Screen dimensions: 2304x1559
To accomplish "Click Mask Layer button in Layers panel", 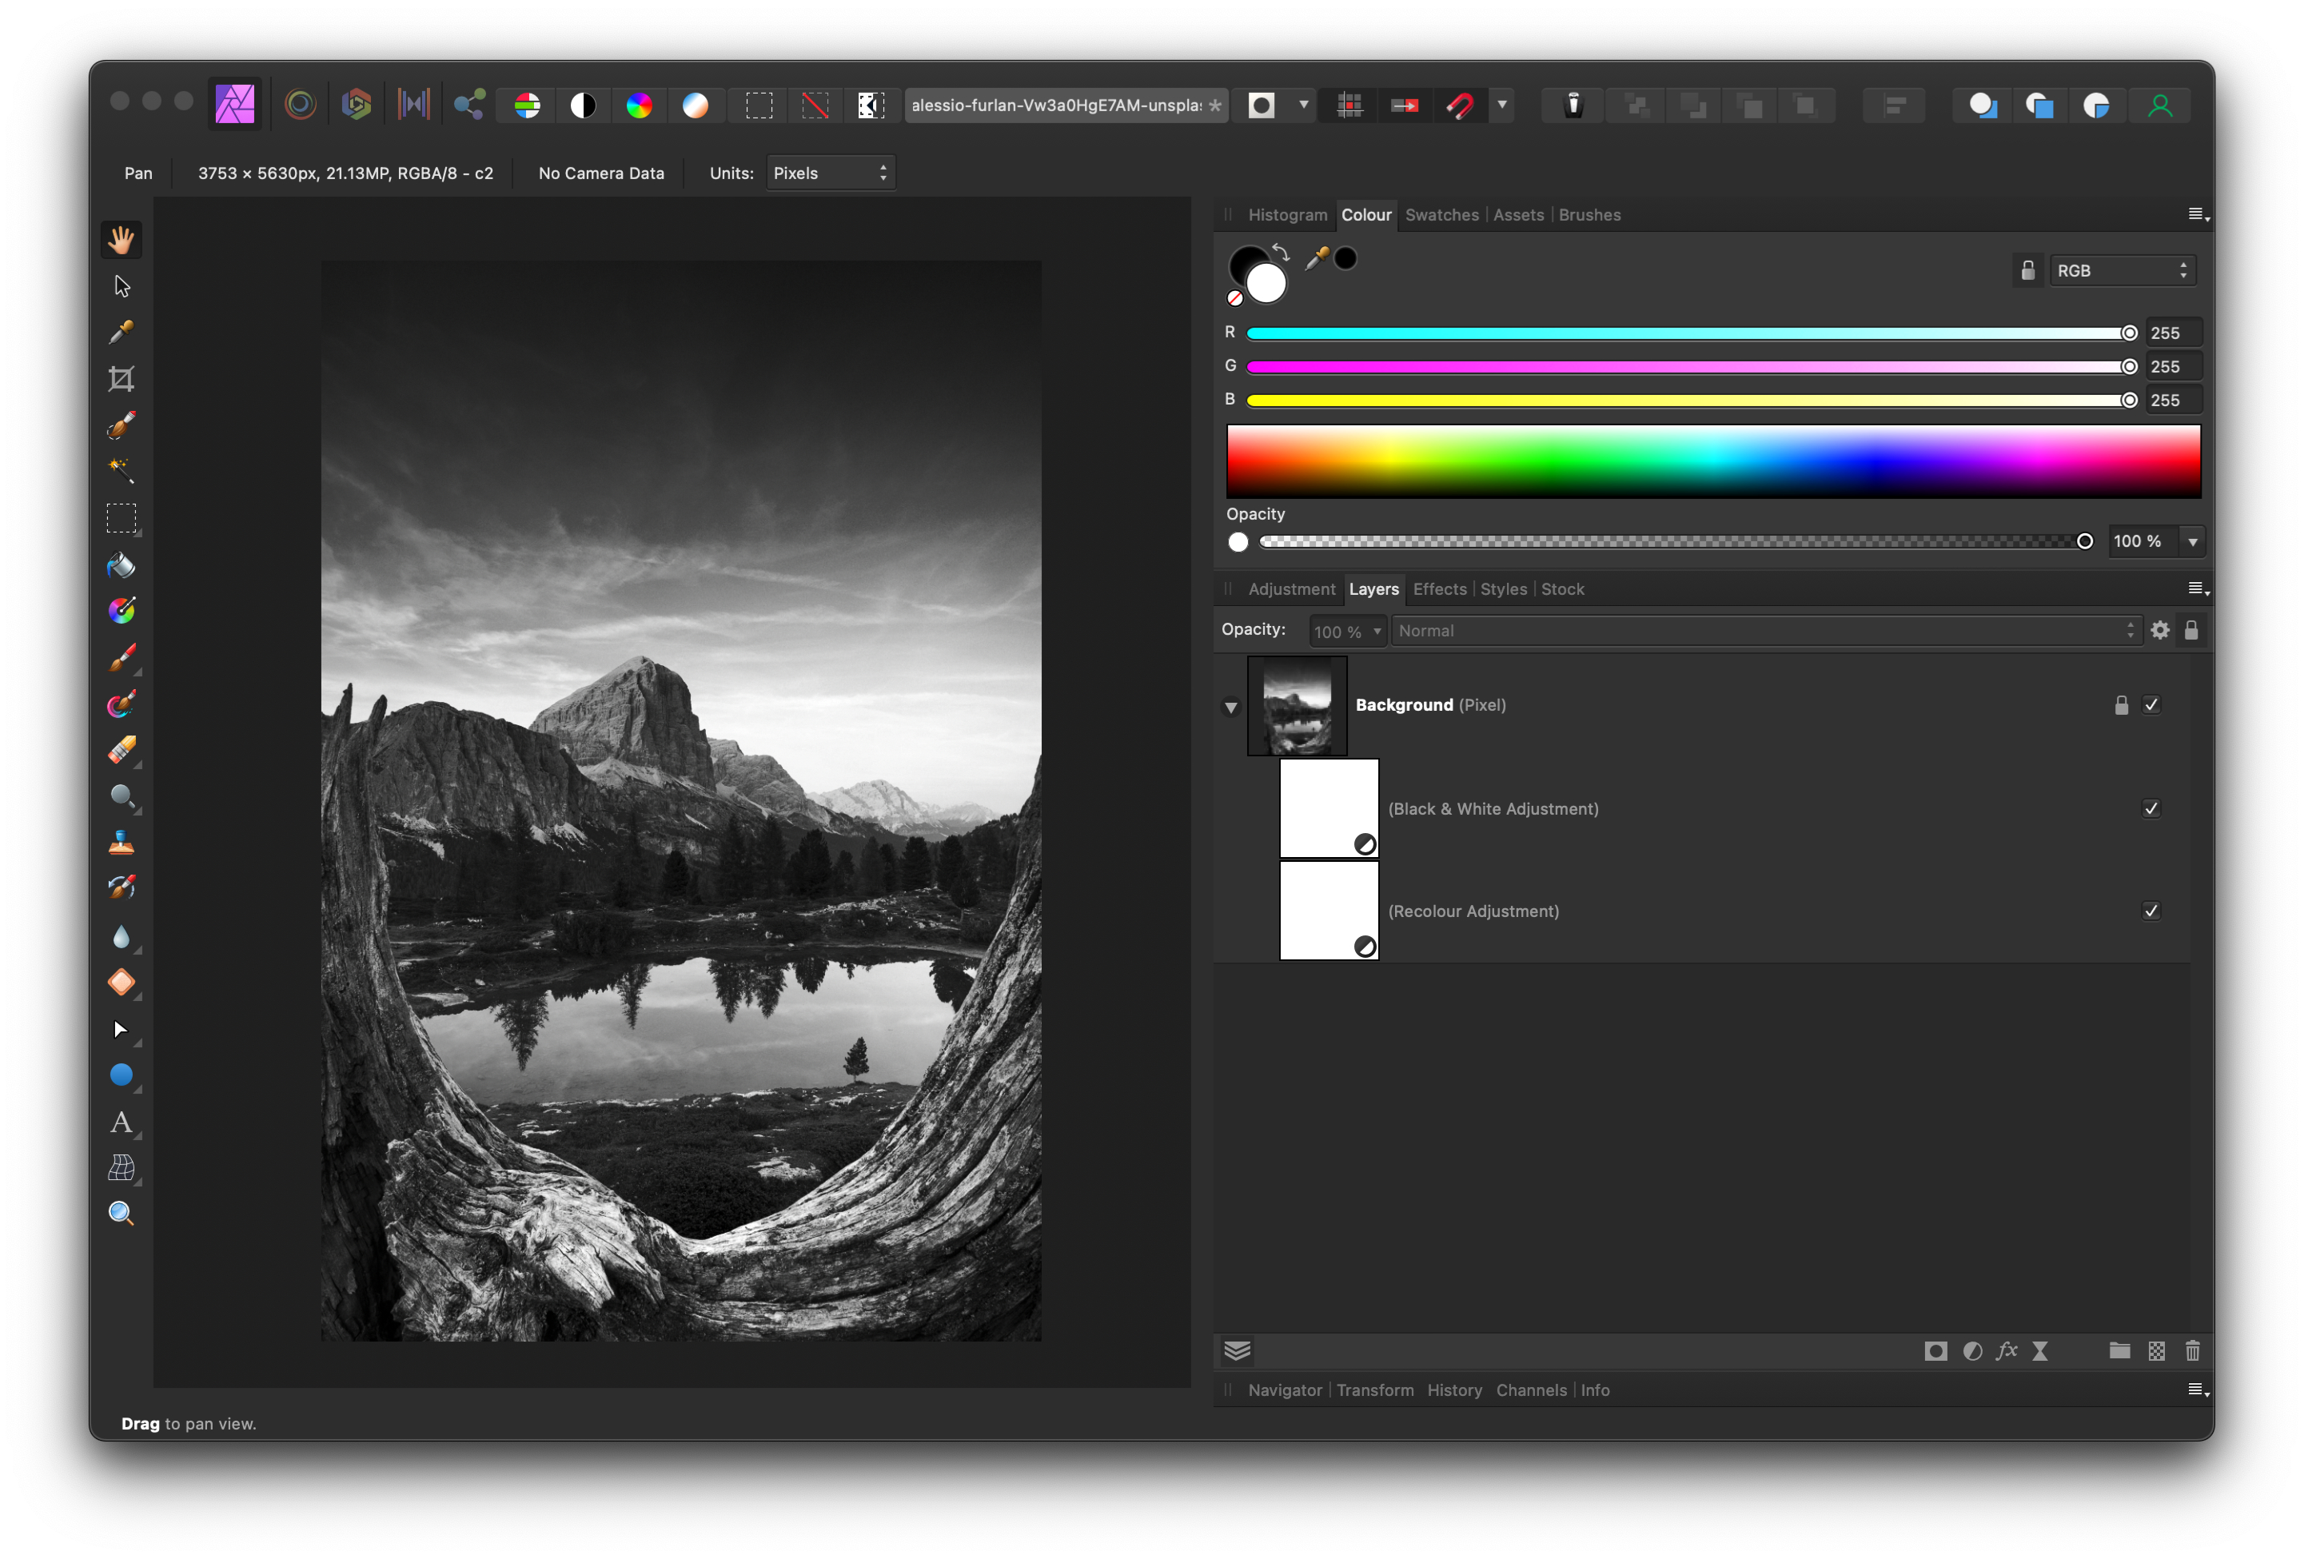I will coord(1935,1351).
